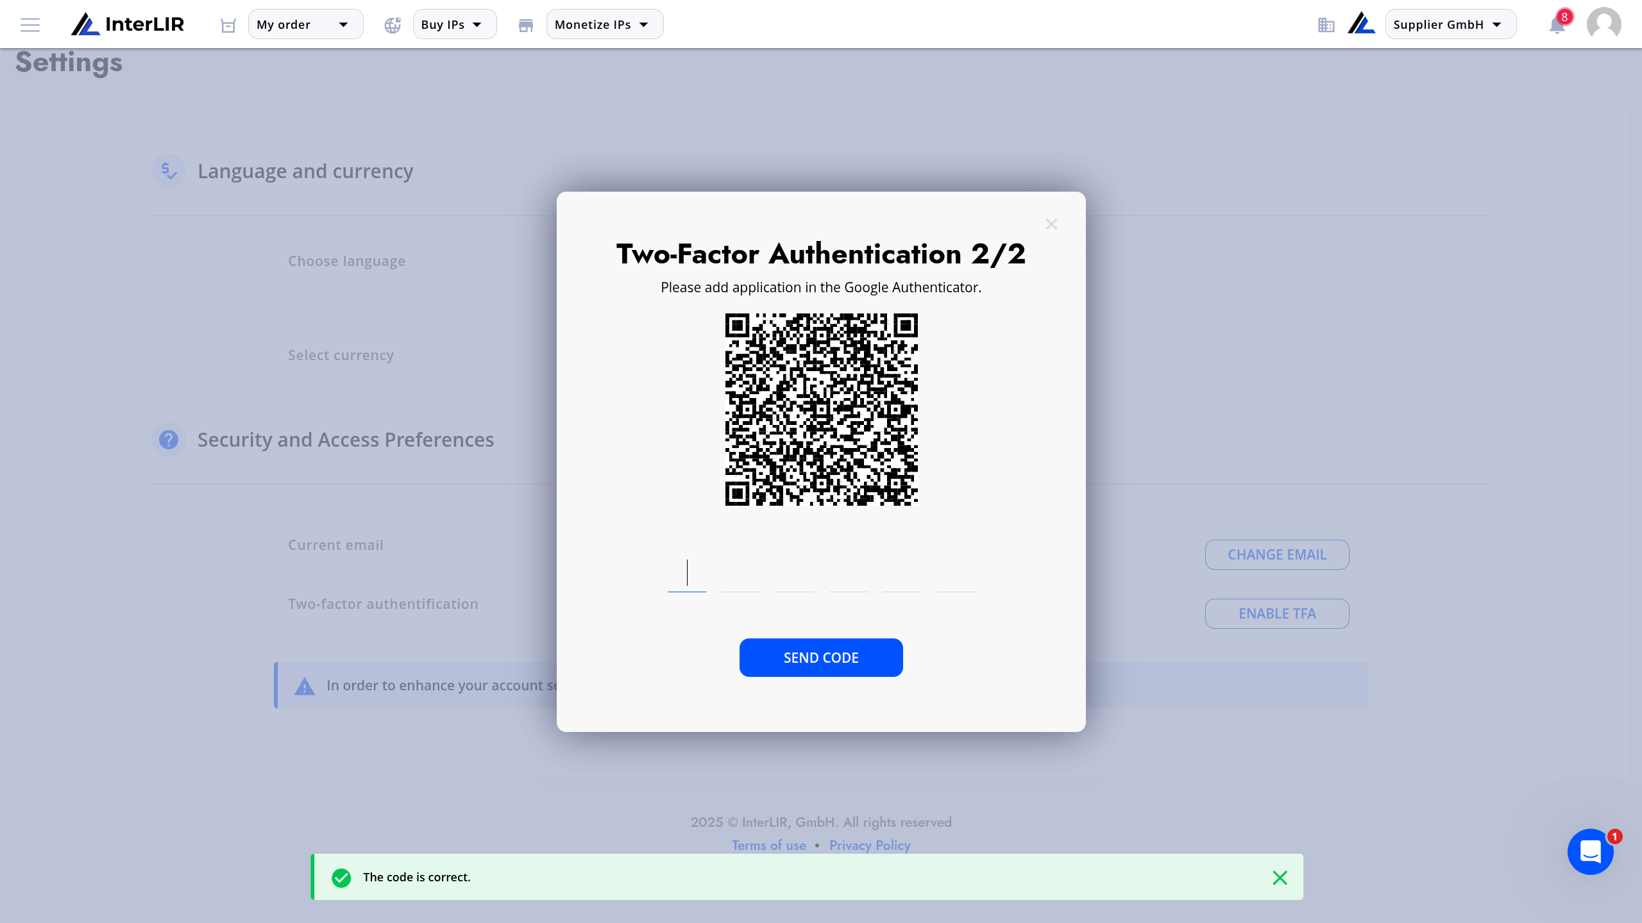Focus the first code digit field

(x=687, y=574)
